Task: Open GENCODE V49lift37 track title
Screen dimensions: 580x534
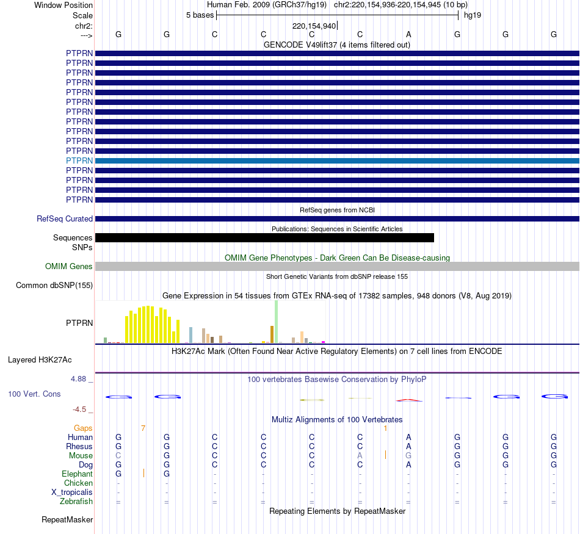Action: coord(337,45)
